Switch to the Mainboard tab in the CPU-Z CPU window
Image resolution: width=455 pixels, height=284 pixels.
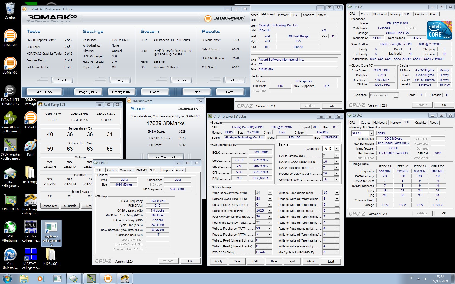[x=380, y=14]
